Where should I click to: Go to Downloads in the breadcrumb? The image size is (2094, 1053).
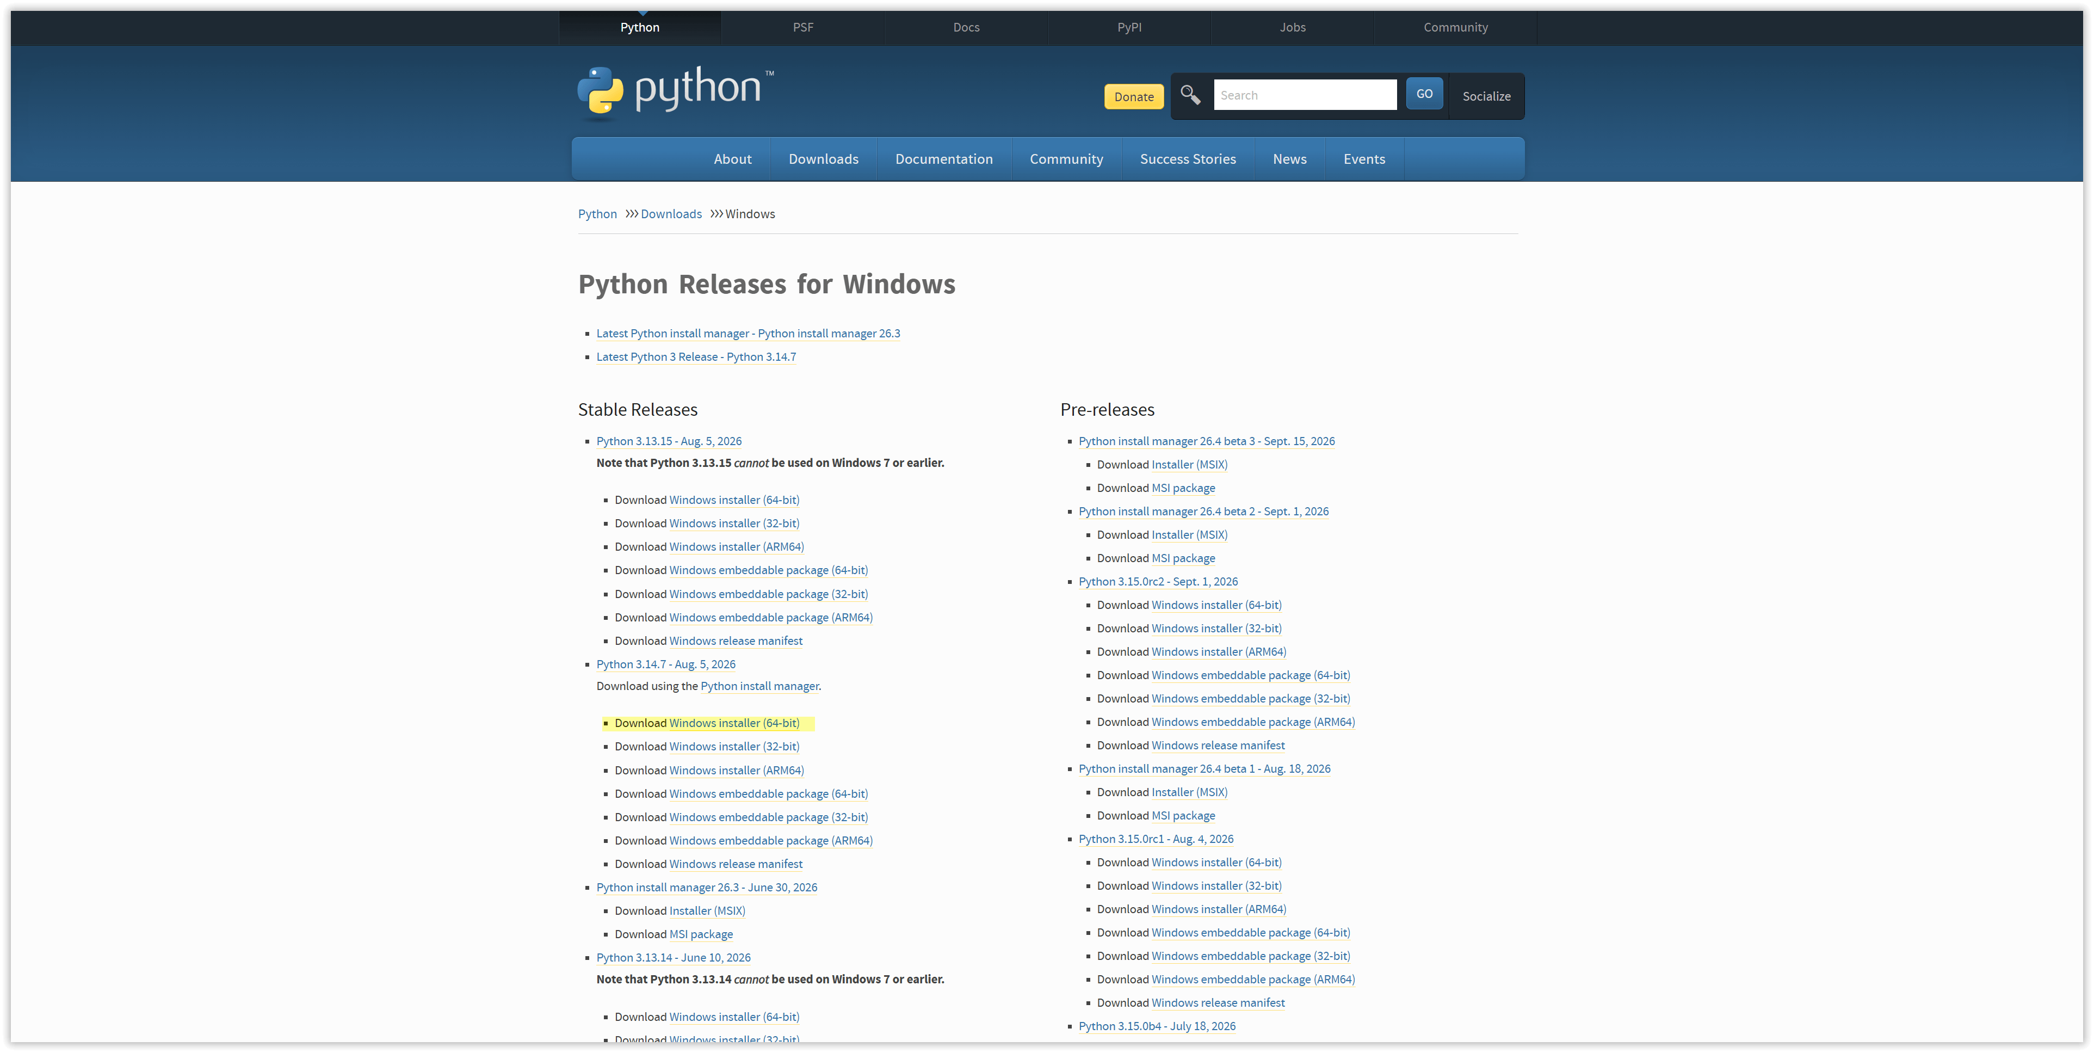(x=671, y=214)
